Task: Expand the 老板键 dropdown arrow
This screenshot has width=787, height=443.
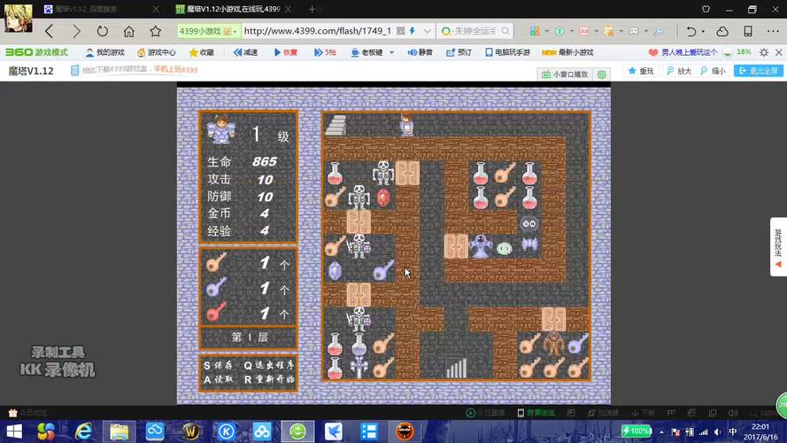Action: (x=391, y=52)
